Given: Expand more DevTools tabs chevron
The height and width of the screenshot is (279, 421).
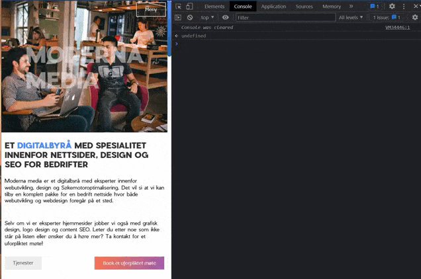Looking at the screenshot, I should point(351,6).
